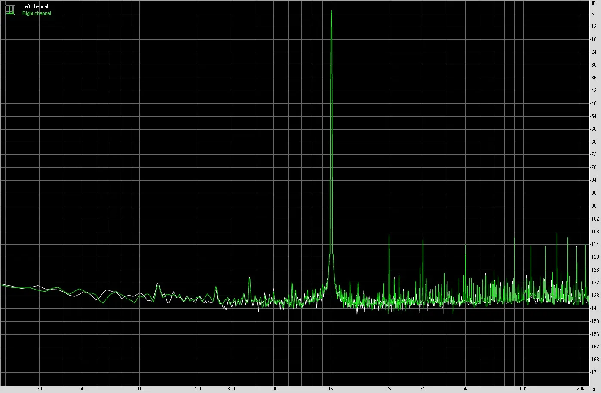Click the 3K frequency label

click(x=423, y=389)
